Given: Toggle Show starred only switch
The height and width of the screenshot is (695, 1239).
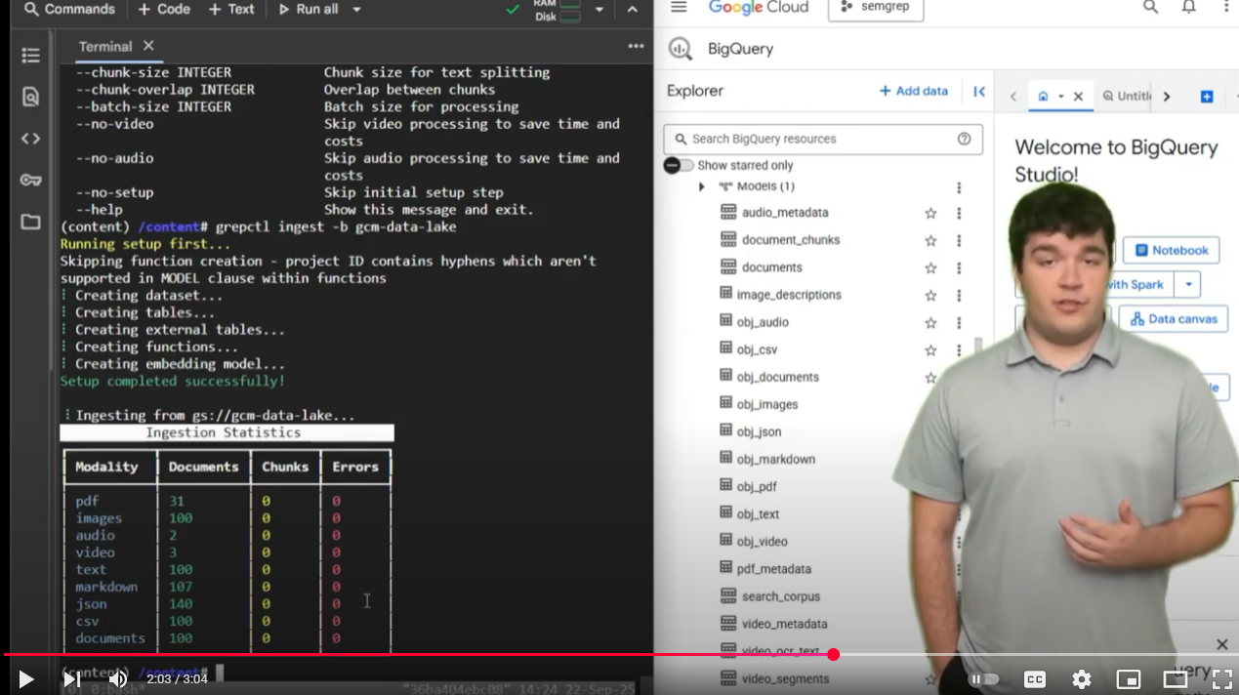Looking at the screenshot, I should click(x=679, y=165).
